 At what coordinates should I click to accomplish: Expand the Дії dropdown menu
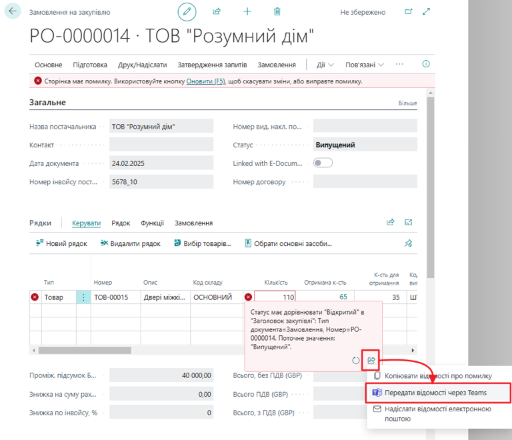click(325, 65)
